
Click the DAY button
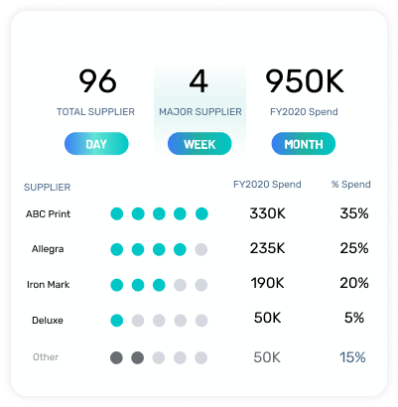[96, 144]
